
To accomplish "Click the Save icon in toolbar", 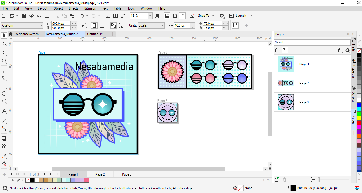I will tap(24, 16).
